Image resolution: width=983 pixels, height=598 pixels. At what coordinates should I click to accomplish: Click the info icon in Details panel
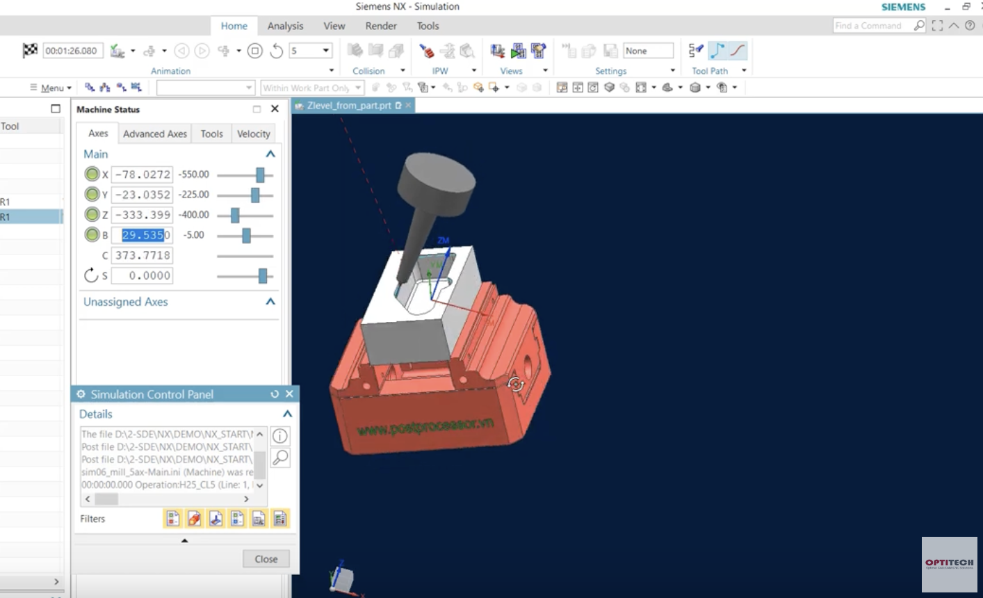click(x=279, y=436)
